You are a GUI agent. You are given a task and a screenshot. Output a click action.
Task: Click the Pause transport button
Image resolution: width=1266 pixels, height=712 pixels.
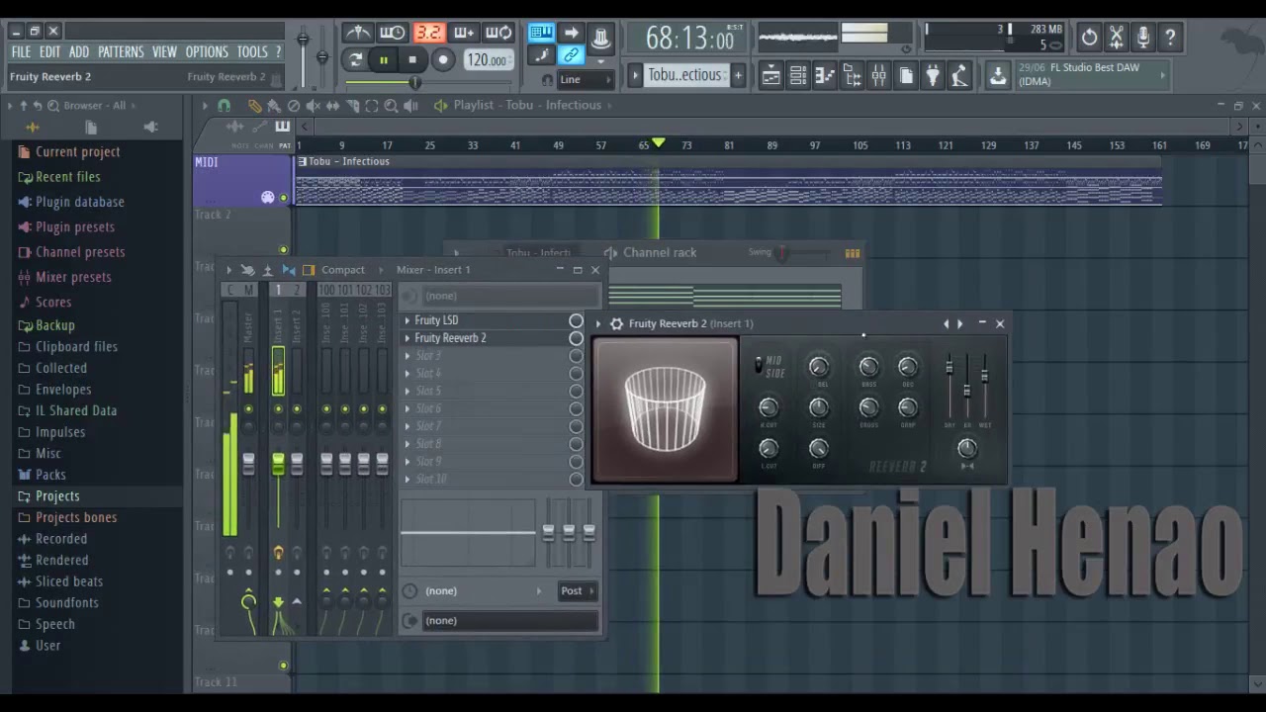pos(384,59)
